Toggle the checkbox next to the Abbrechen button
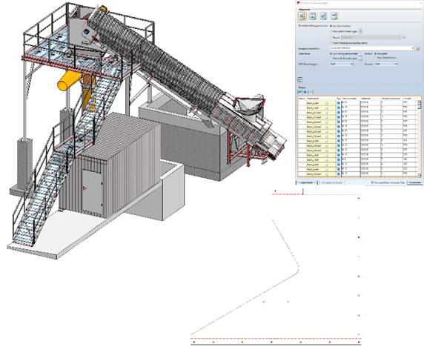The height and width of the screenshot is (347, 424). 372,182
